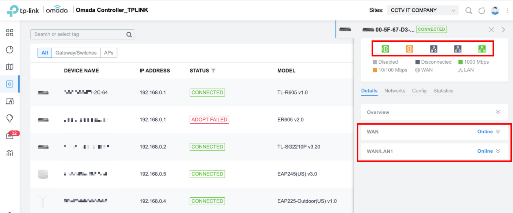Open the Statistics pie chart sidebar icon
The image size is (513, 213).
pos(10,50)
